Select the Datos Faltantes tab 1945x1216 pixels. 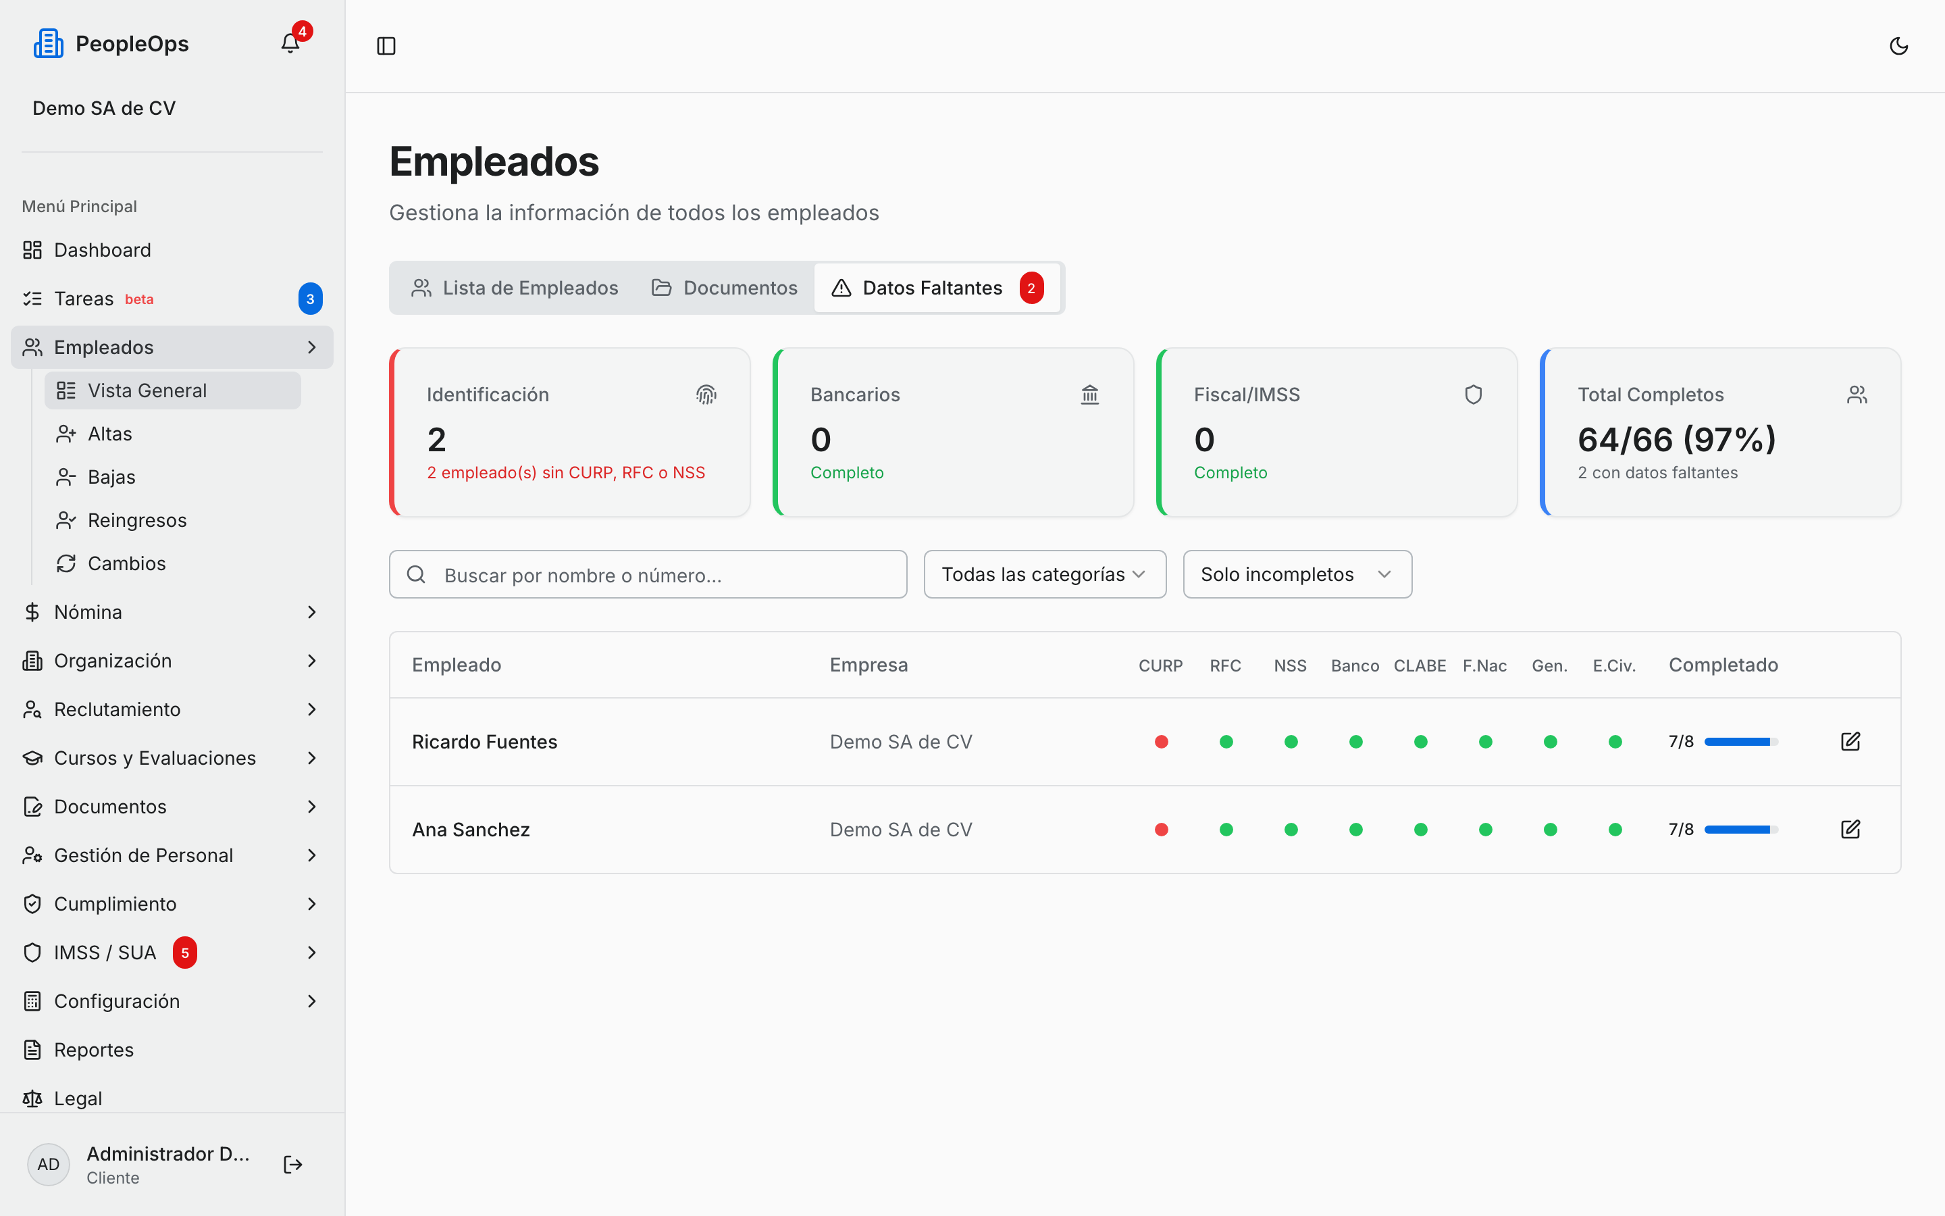pos(937,288)
